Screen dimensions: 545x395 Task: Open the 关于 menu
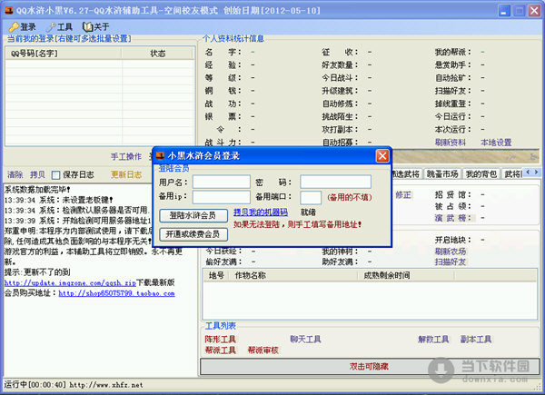96,26
